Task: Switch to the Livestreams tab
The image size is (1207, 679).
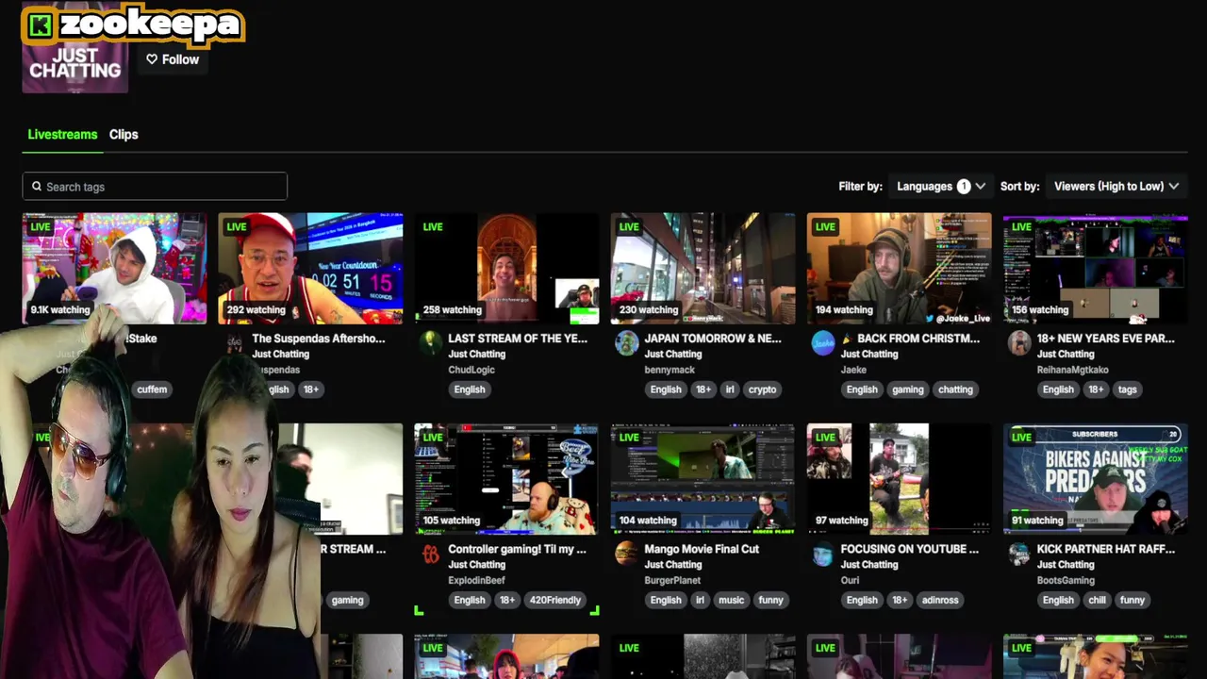Action: point(62,134)
